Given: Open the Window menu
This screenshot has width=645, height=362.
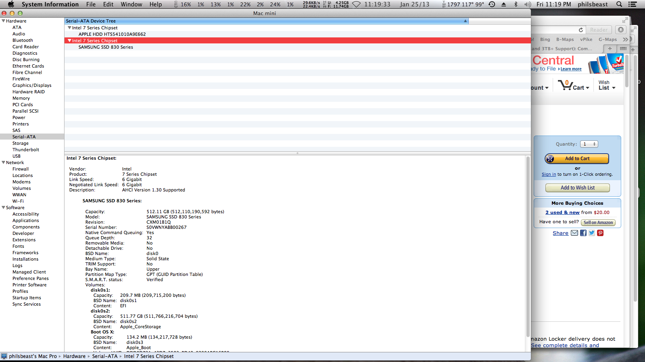Looking at the screenshot, I should [131, 4].
